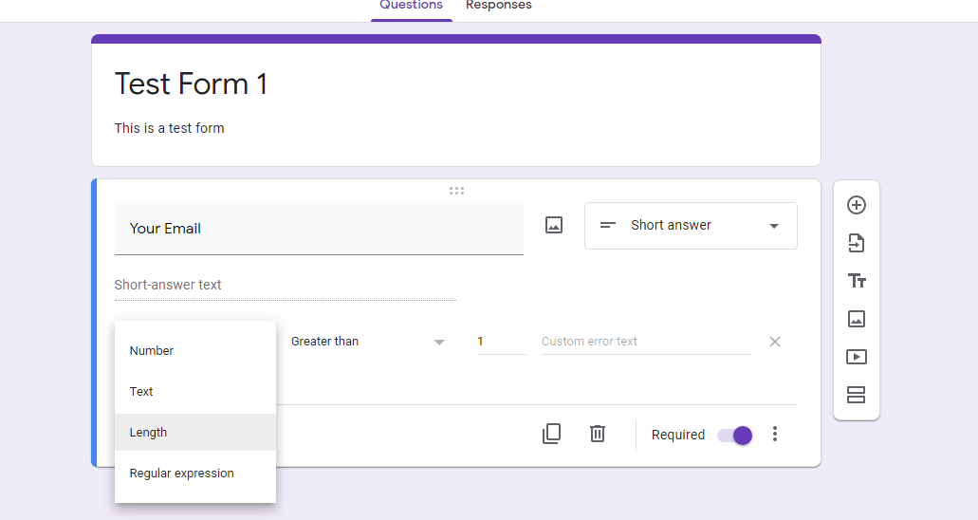Viewport: 978px width, 520px height.
Task: Switch to the Responses tab
Action: coord(498,6)
